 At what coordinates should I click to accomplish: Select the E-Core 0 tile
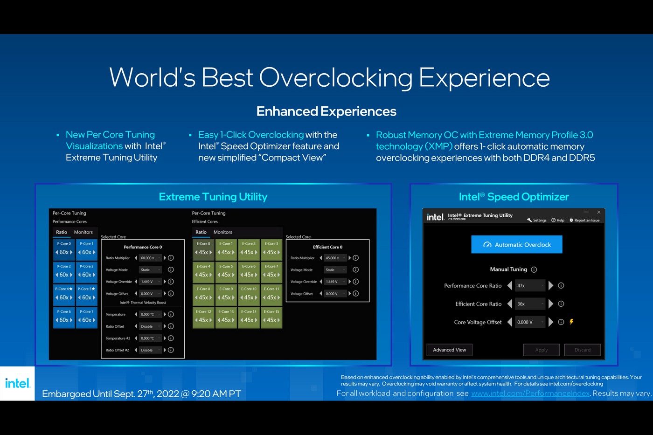tap(203, 249)
